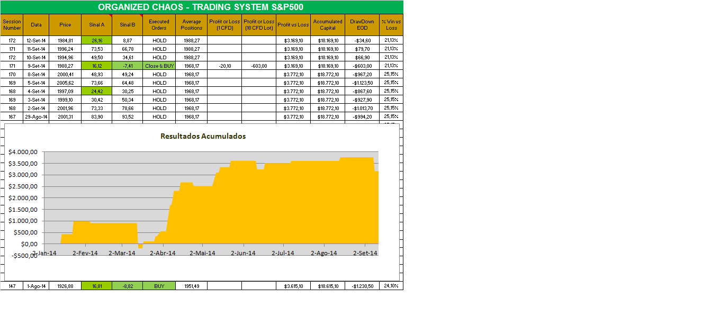The width and height of the screenshot is (720, 324).
Task: Select the 24,10% win vs loss cell
Action: [391, 286]
